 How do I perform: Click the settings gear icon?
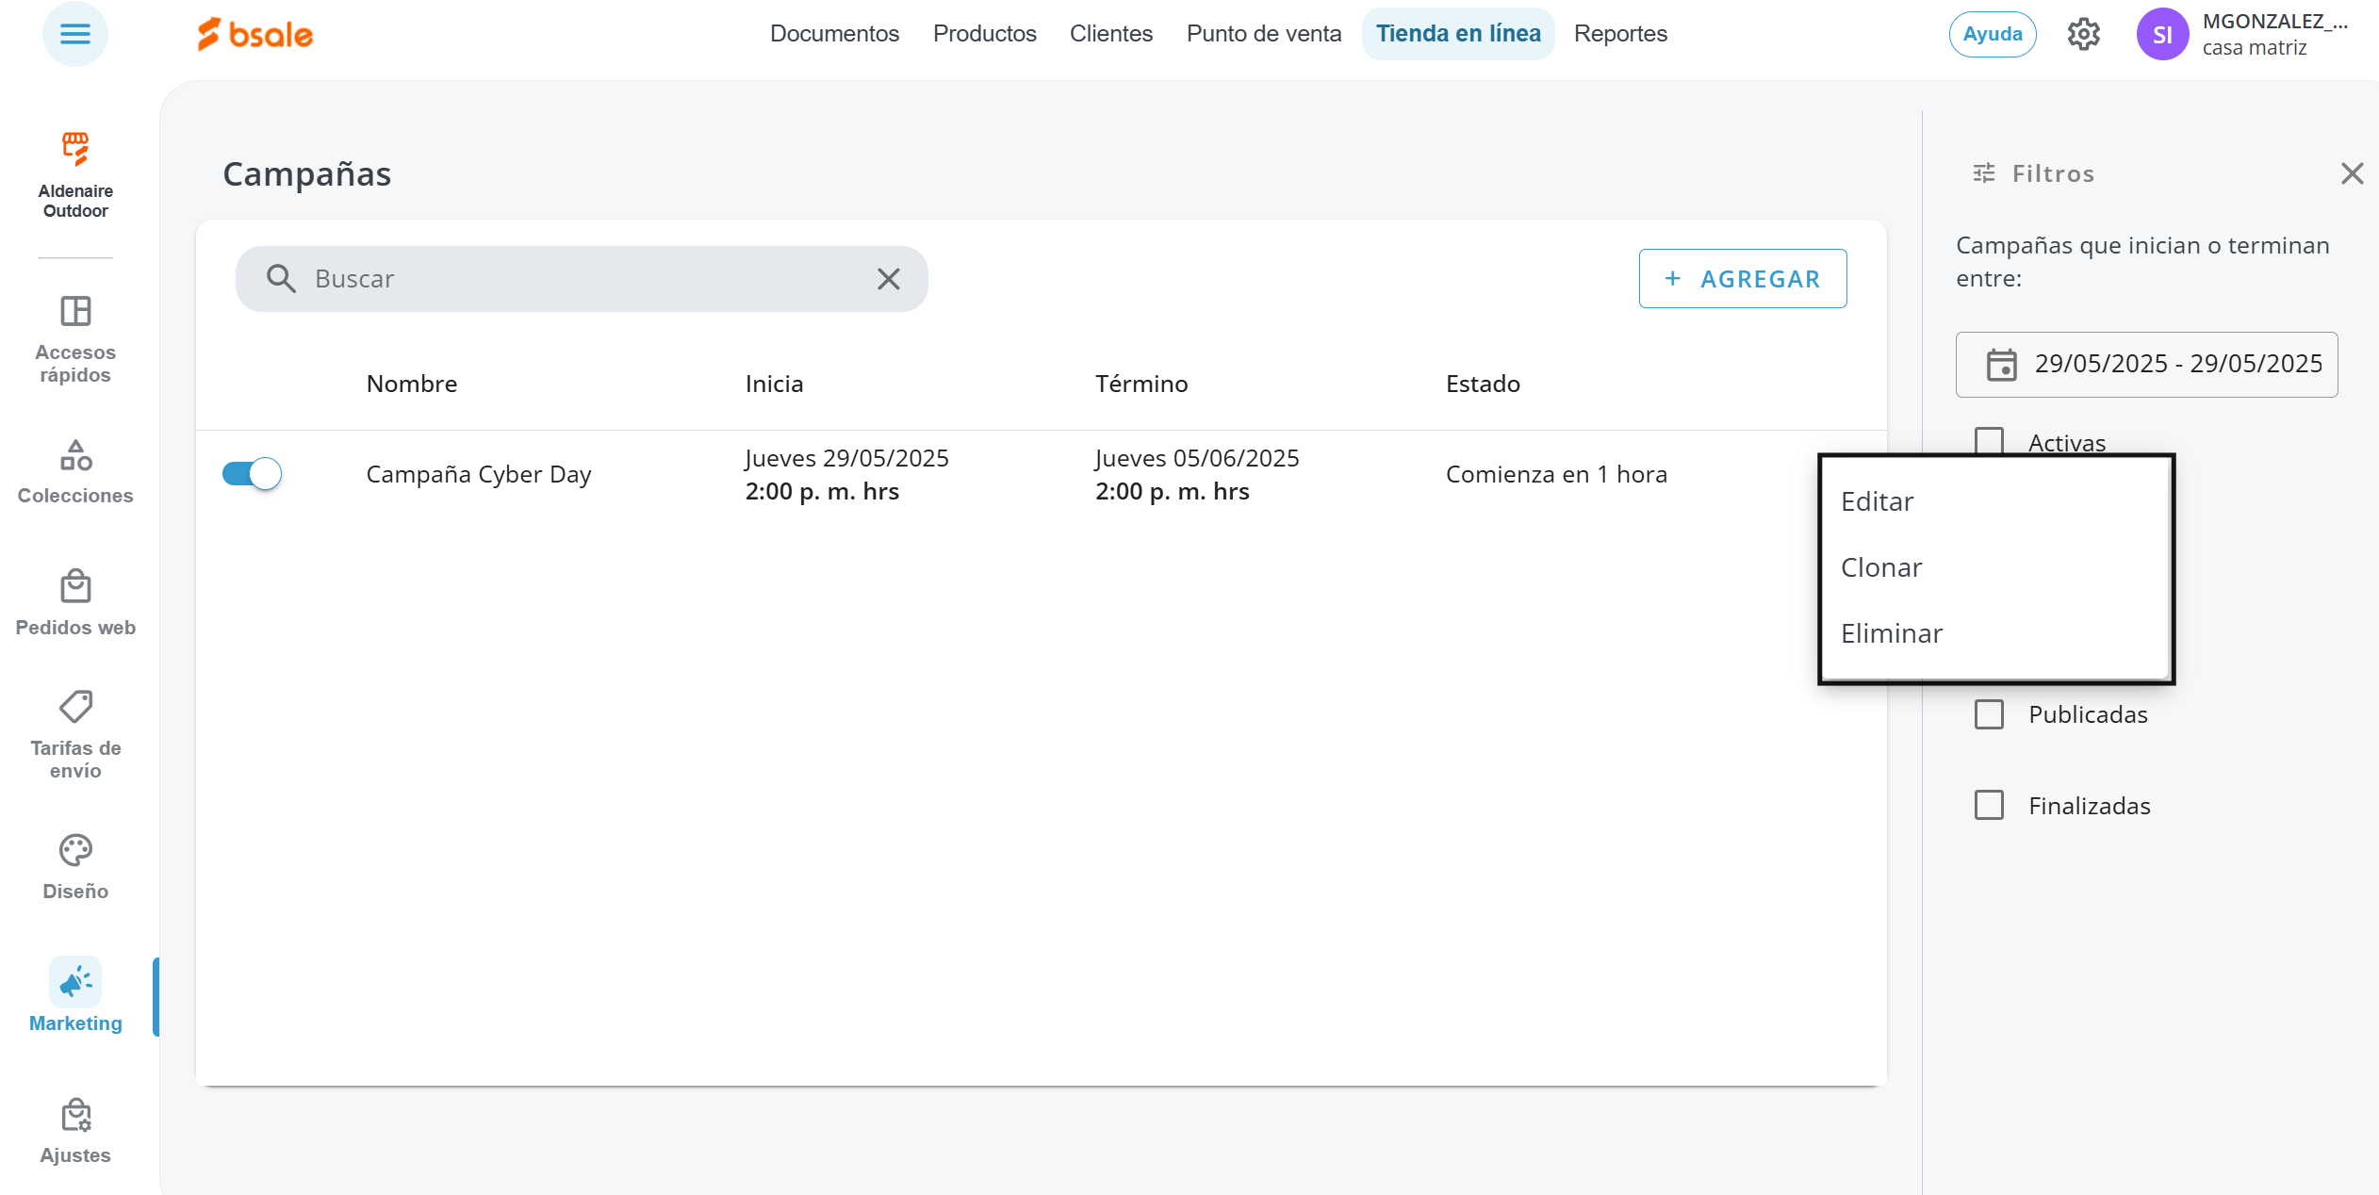pos(2083,35)
